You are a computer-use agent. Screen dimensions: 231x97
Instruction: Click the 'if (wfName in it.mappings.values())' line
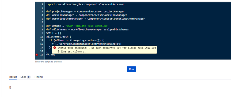tap(77, 40)
